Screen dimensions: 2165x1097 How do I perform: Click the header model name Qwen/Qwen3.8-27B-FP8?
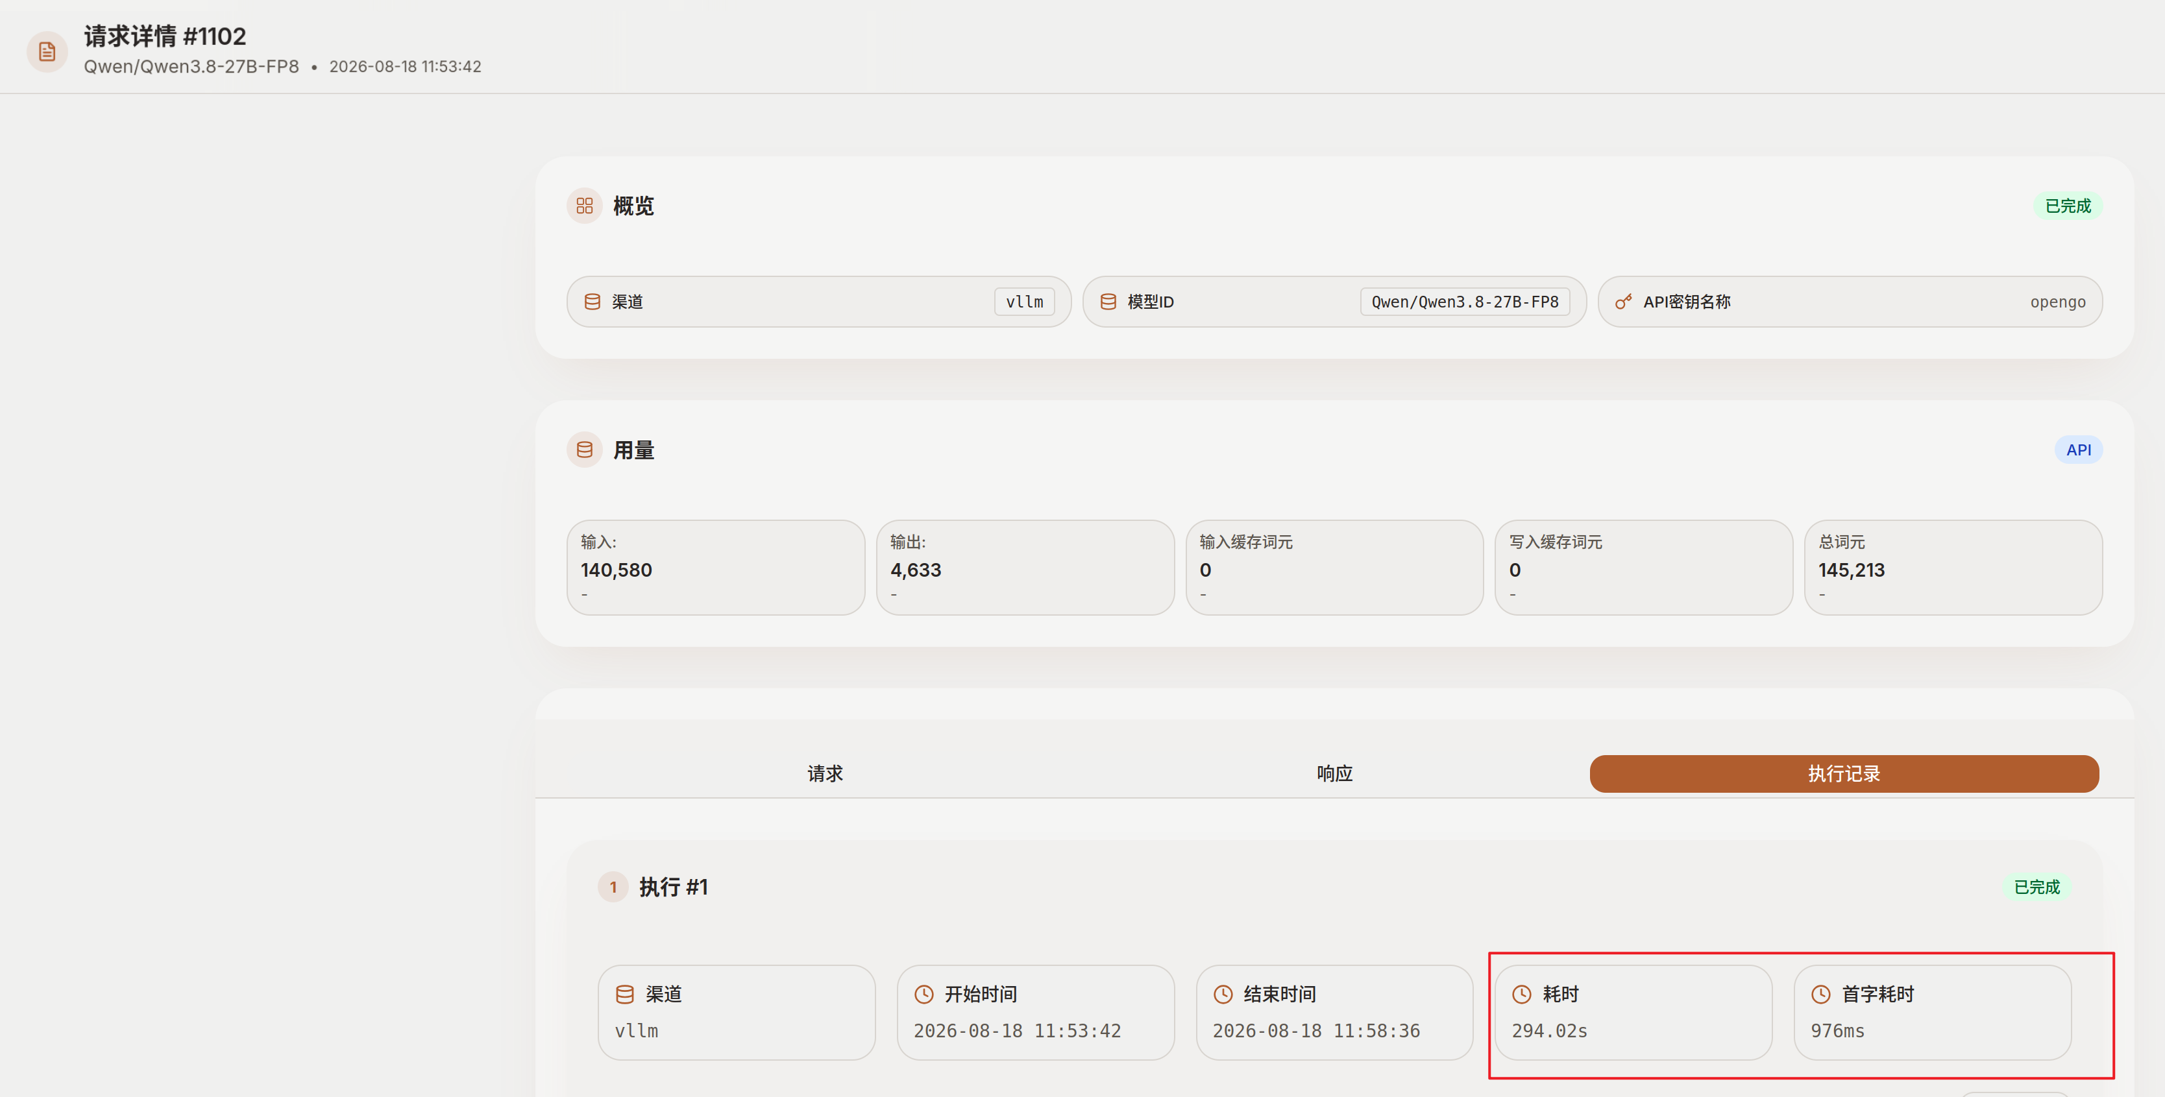[x=191, y=66]
